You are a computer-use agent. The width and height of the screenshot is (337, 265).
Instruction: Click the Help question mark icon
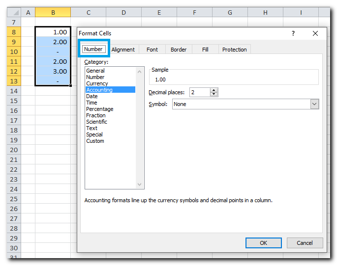293,33
